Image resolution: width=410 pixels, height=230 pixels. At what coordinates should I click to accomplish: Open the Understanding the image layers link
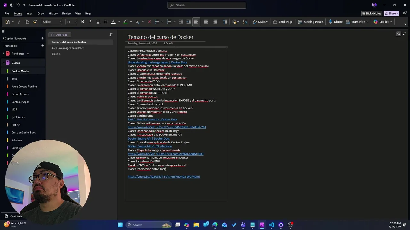[x=157, y=62]
